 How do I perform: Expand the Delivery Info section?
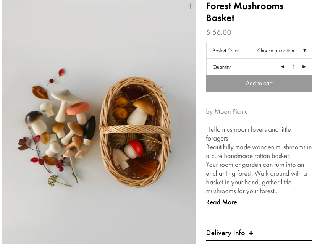click(x=225, y=233)
